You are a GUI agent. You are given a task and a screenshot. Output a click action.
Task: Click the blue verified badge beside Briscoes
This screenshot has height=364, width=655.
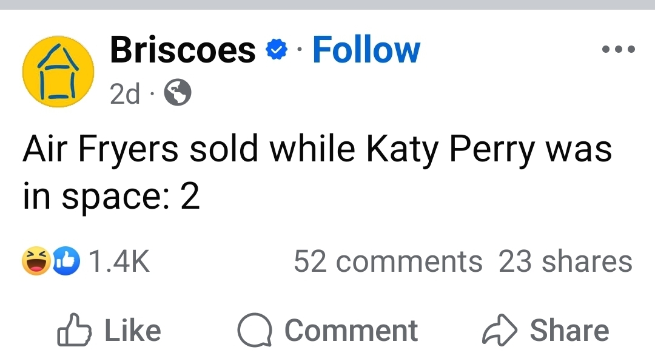tap(276, 50)
